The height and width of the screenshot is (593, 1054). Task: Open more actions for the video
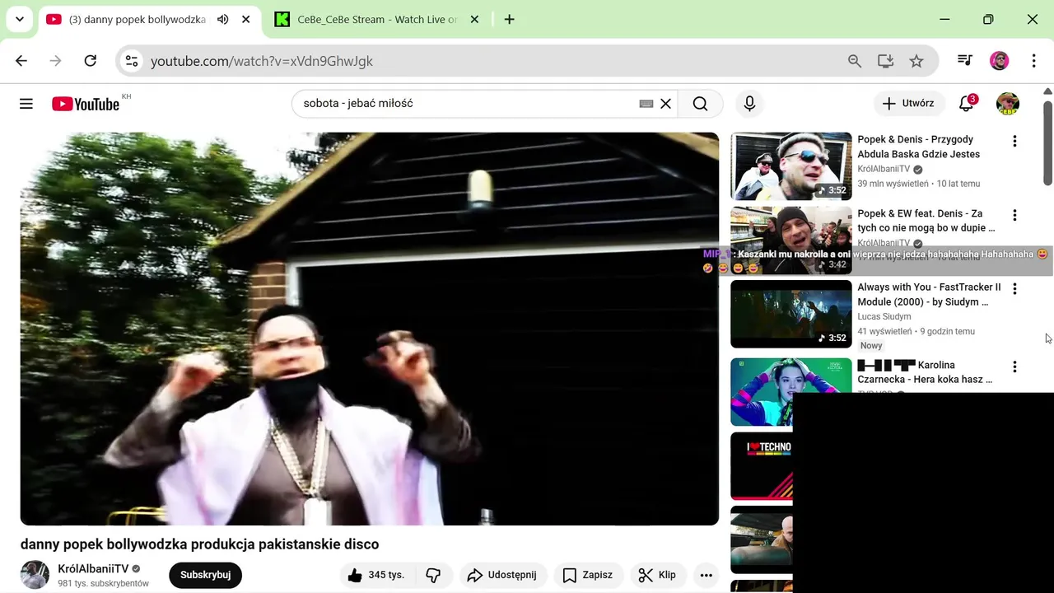707,575
